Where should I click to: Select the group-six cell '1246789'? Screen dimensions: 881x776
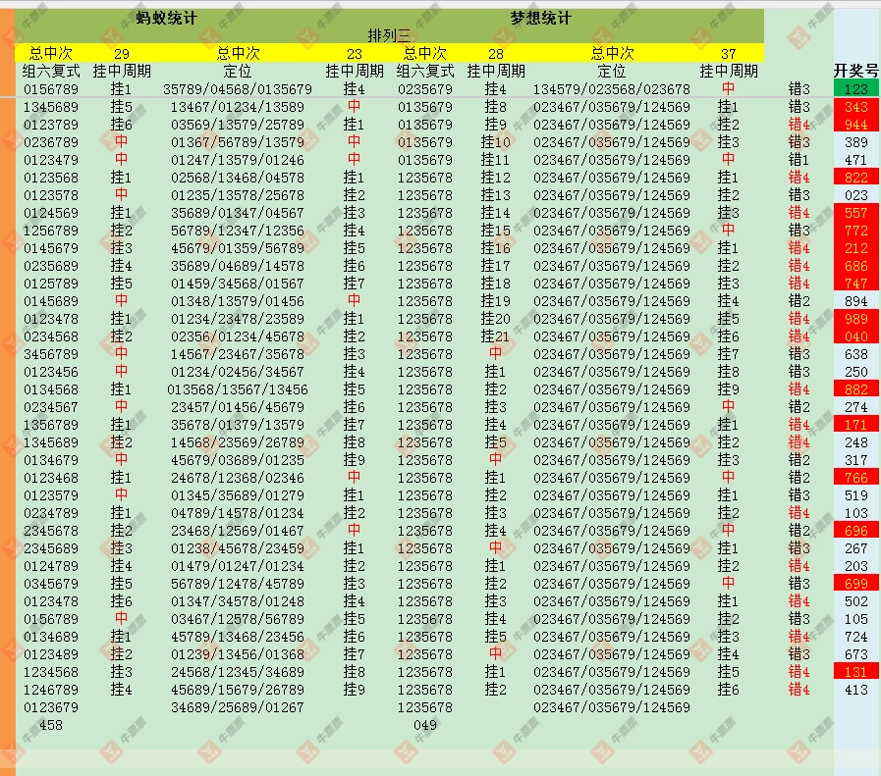[50, 690]
